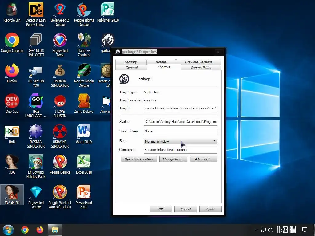Viewport: 315px width, 236px height.
Task: Switch to the General tab
Action: coord(132,68)
